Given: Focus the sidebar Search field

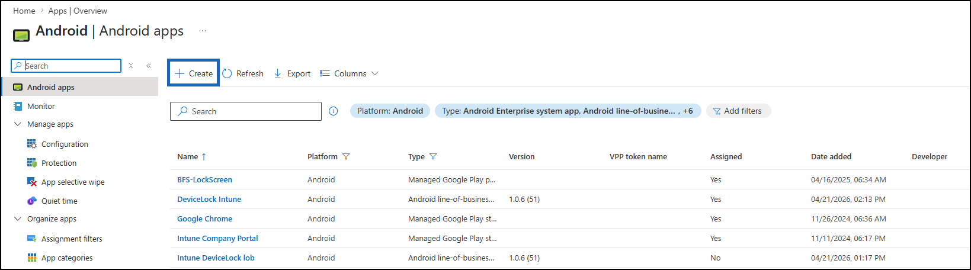Looking at the screenshot, I should (66, 66).
